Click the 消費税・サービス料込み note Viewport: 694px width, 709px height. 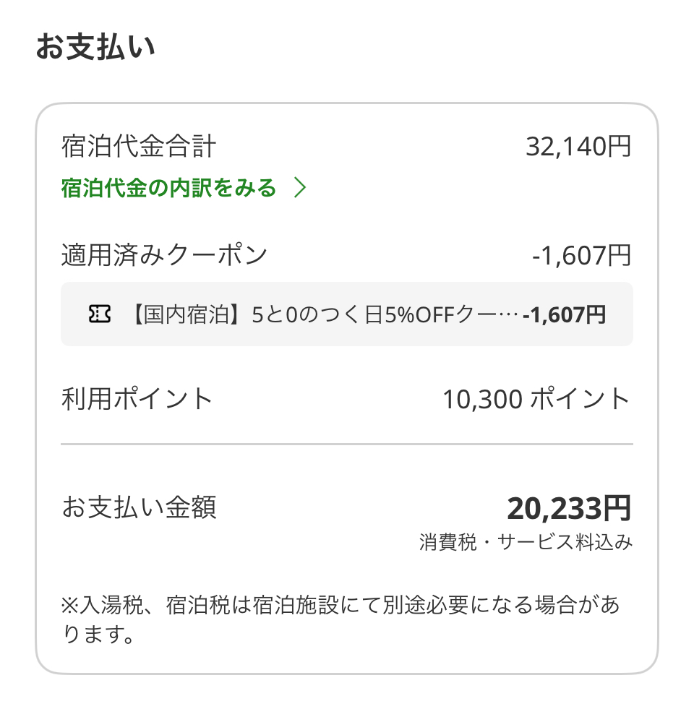[x=526, y=542]
